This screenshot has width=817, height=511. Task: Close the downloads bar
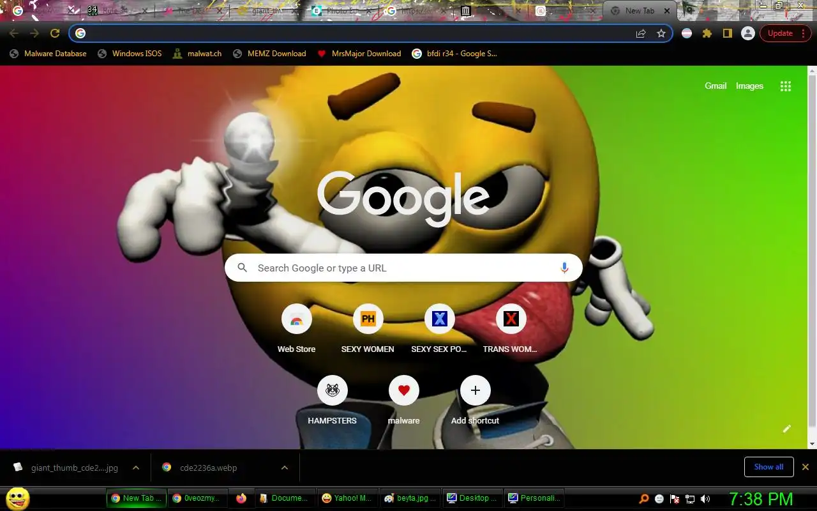pyautogui.click(x=806, y=467)
